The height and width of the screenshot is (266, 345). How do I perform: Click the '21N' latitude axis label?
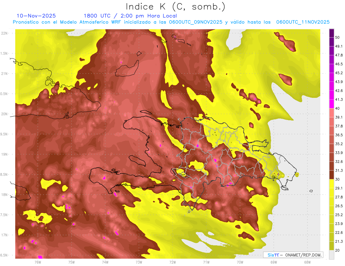[4, 74]
